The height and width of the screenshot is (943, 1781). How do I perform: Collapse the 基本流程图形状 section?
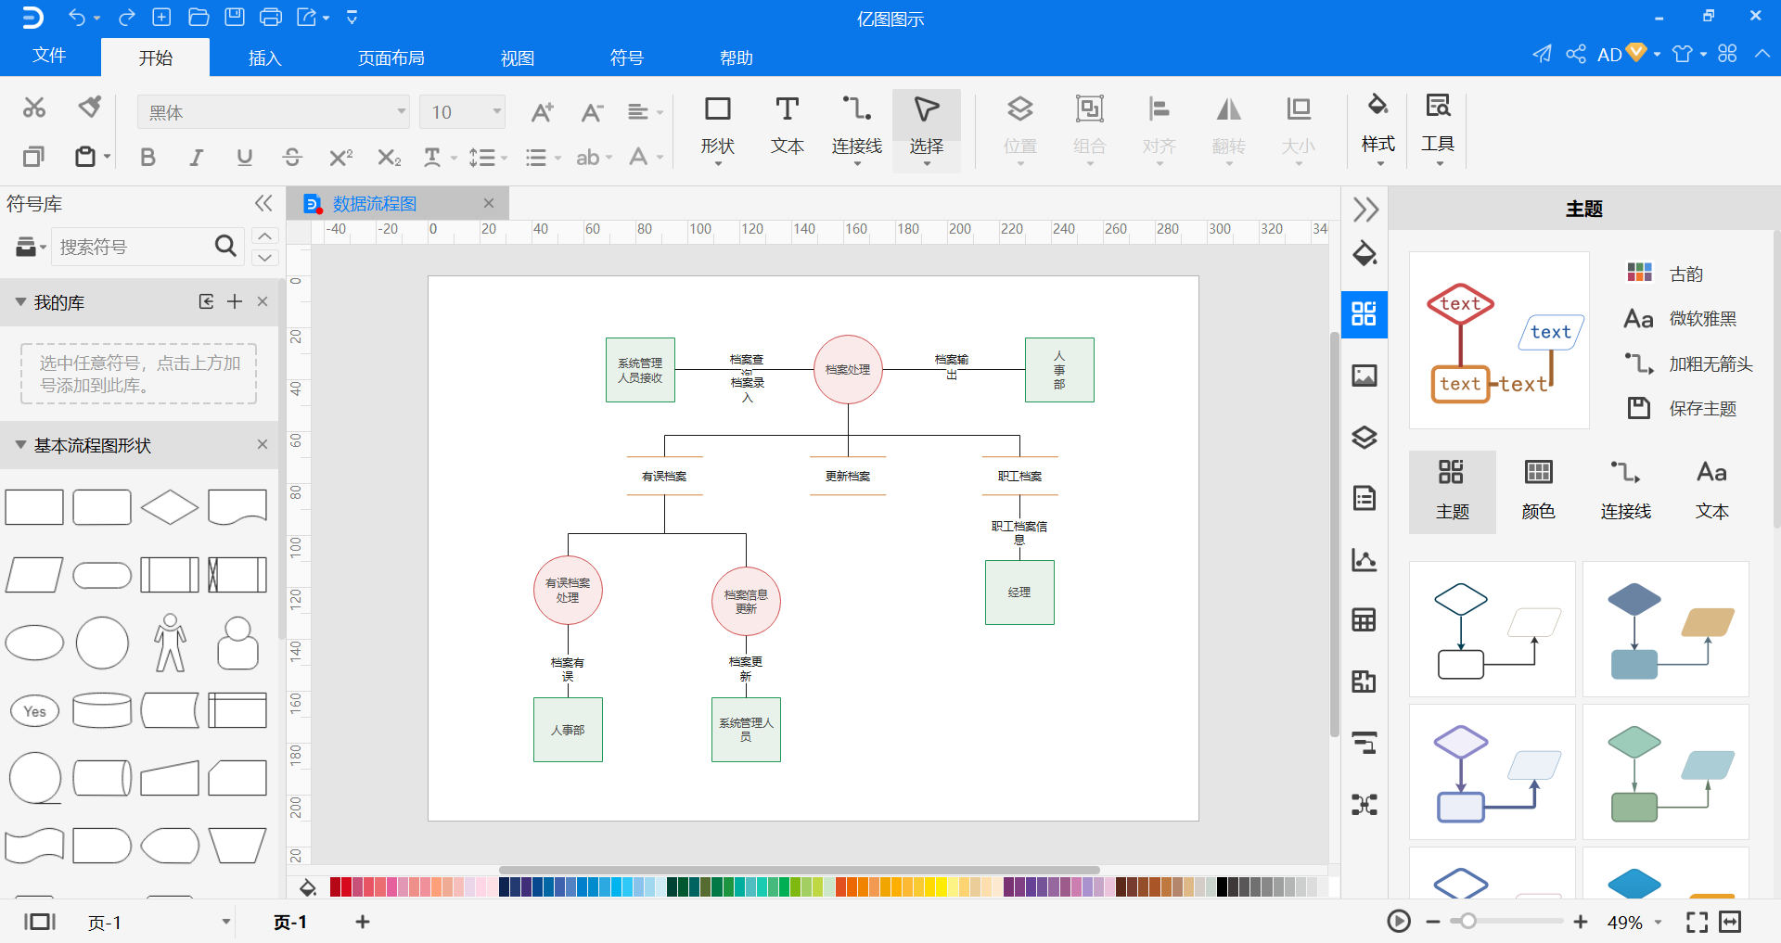(x=20, y=445)
